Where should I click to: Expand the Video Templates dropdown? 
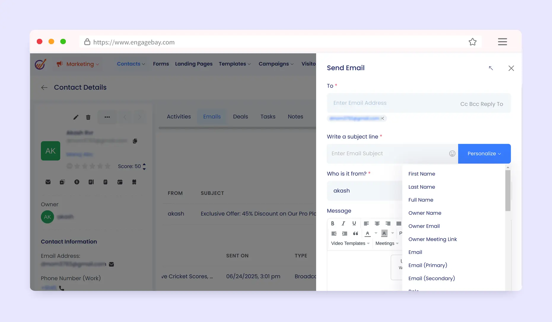click(350, 243)
